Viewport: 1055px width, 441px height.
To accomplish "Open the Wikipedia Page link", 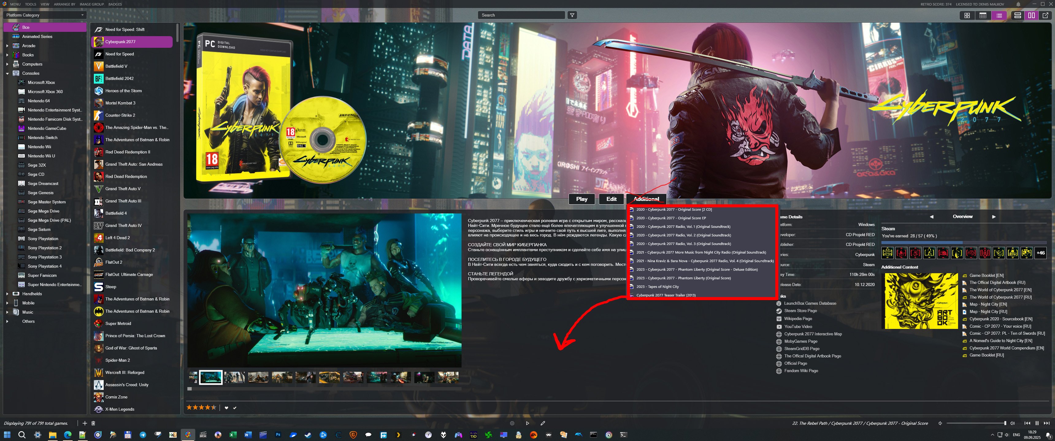I will click(798, 319).
